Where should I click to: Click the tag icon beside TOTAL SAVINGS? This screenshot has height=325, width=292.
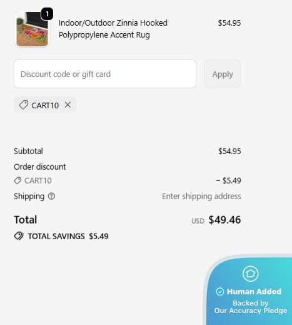point(19,236)
